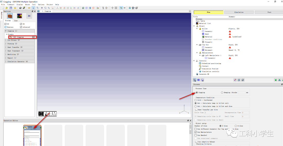Enable Heat Transfer per bite checkbox

point(196,110)
